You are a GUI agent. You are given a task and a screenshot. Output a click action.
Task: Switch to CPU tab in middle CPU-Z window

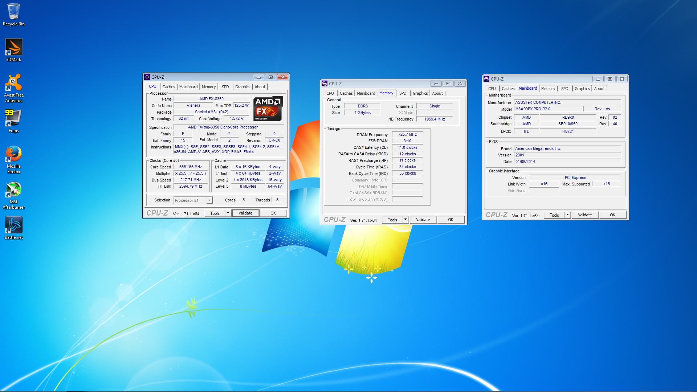click(330, 93)
